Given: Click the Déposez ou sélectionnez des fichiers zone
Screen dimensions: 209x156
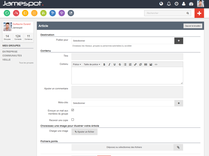Looking at the screenshot, I should click(x=123, y=147).
